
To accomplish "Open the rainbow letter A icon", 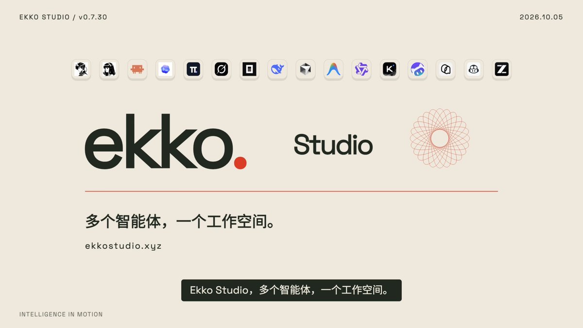I will [x=333, y=69].
